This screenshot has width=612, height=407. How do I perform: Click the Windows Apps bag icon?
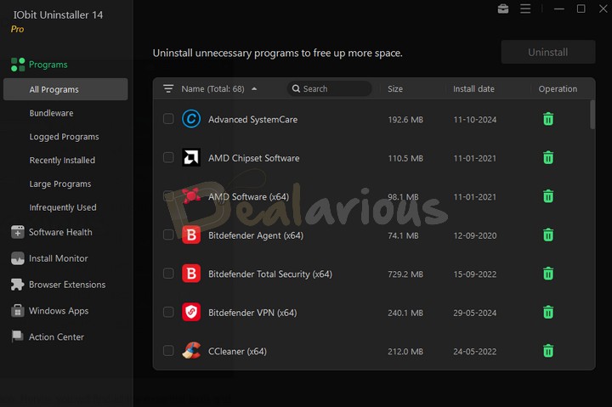point(18,311)
